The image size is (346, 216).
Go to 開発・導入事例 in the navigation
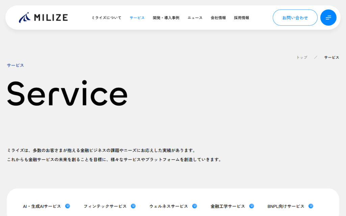coord(166,18)
